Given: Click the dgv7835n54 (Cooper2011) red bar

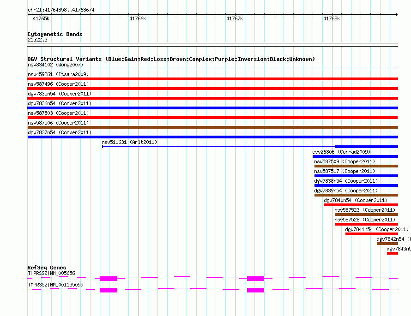Looking at the screenshot, I should click(212, 98).
